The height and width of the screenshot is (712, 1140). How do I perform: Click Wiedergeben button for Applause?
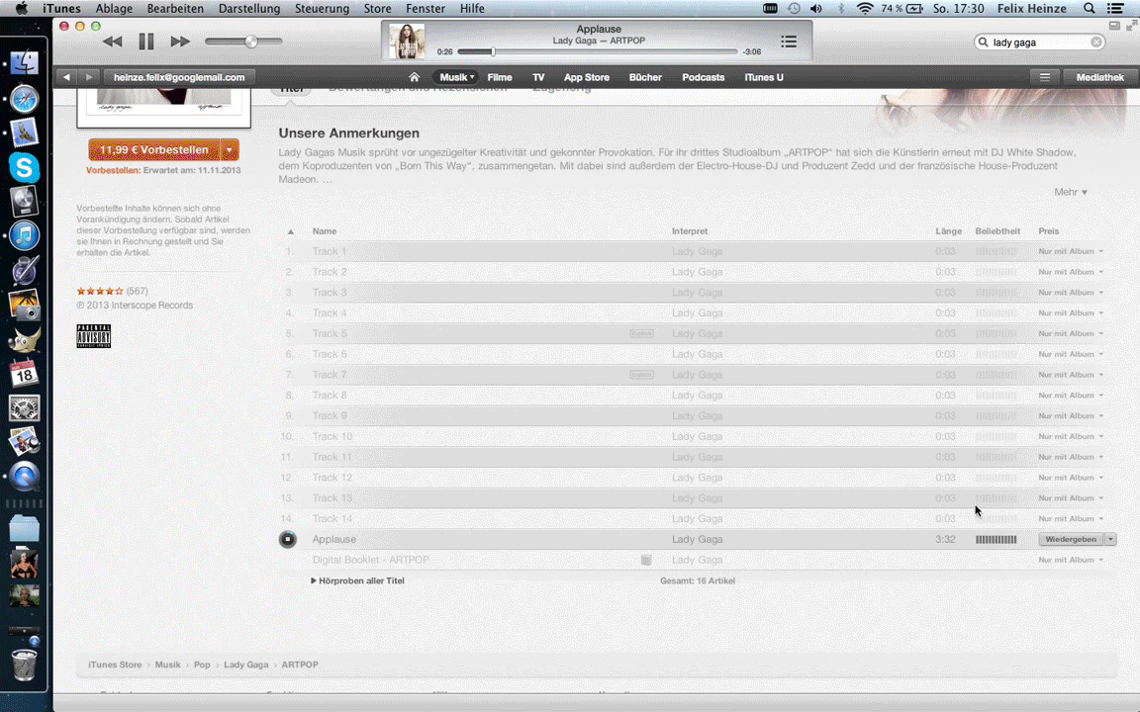click(x=1071, y=539)
